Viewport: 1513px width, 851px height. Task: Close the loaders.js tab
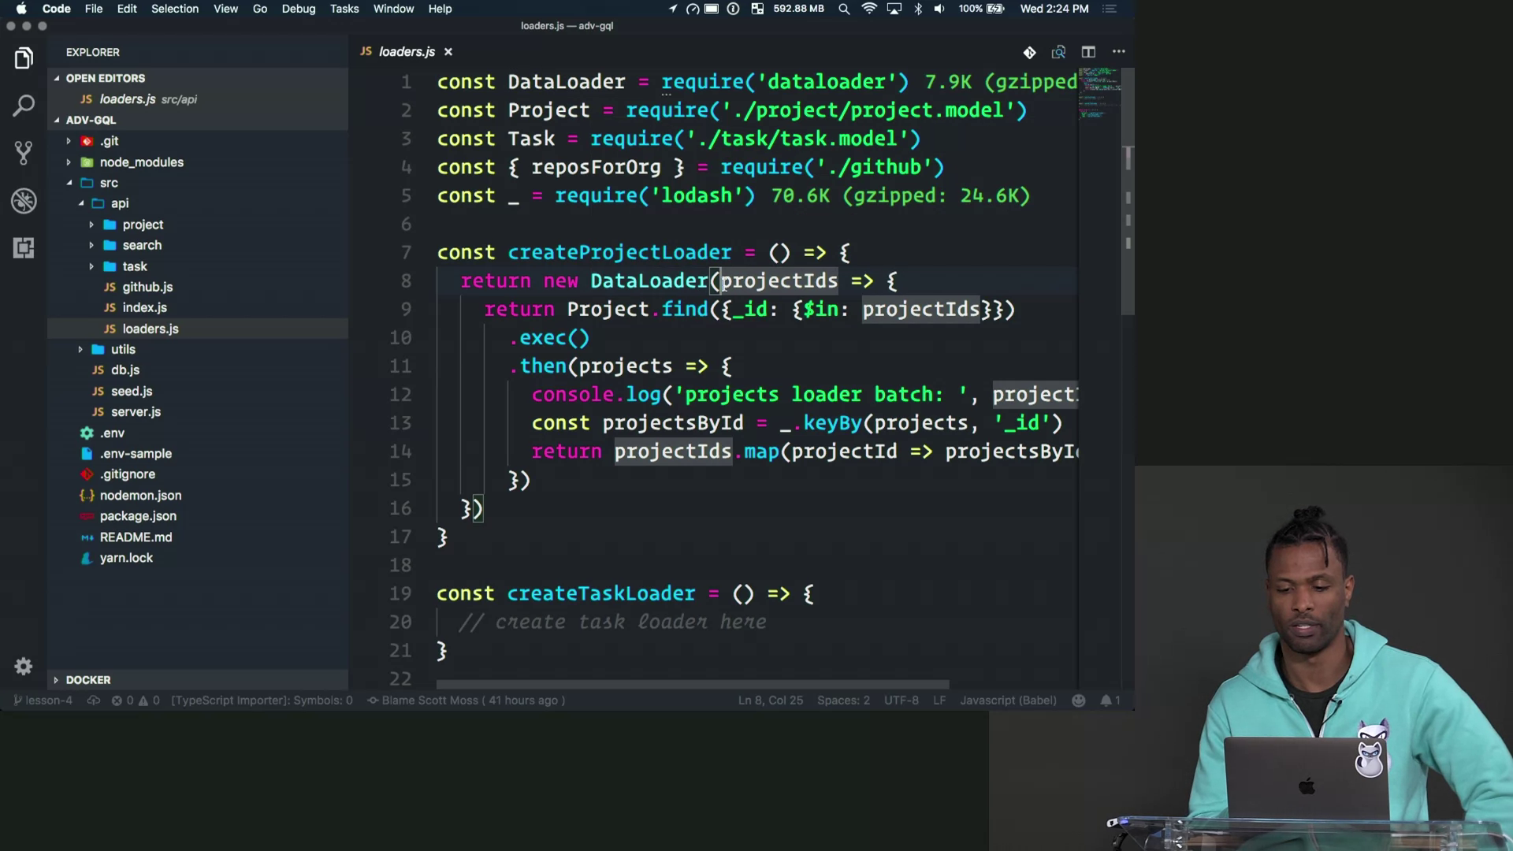pyautogui.click(x=448, y=52)
